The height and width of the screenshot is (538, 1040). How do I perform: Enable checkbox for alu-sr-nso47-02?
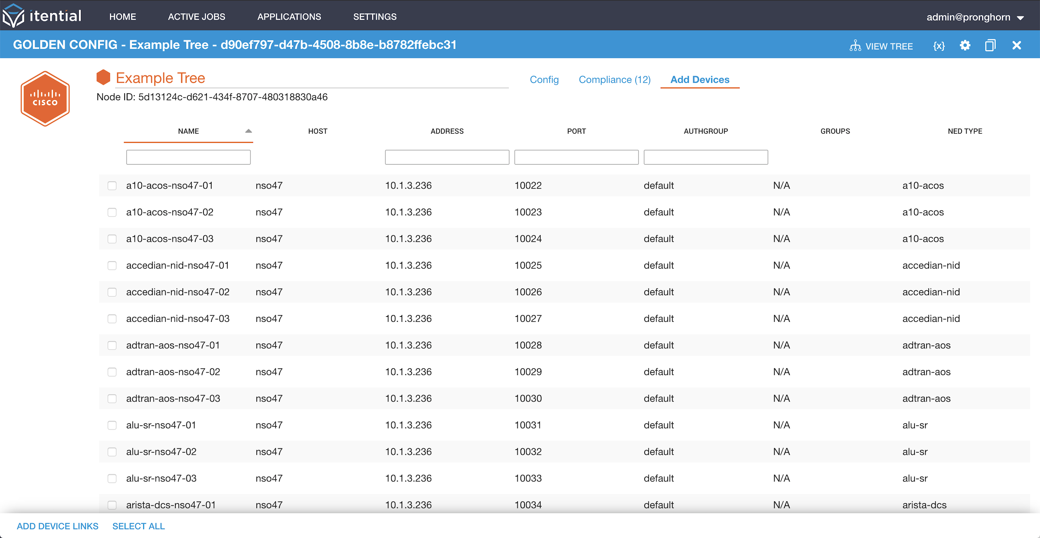112,452
